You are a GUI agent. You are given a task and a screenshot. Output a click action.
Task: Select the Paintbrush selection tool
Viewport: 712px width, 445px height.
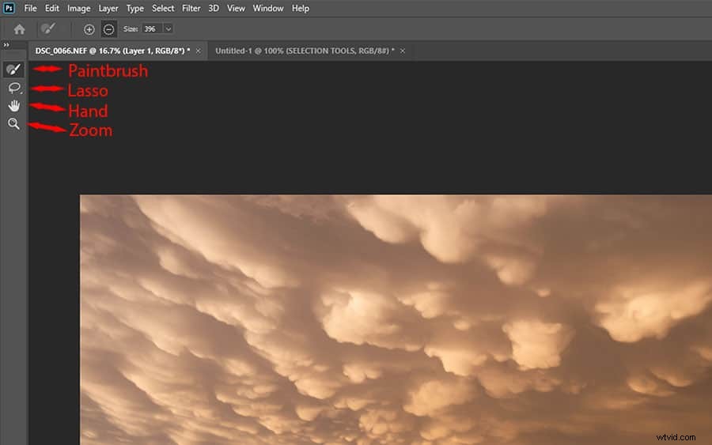[x=13, y=70]
